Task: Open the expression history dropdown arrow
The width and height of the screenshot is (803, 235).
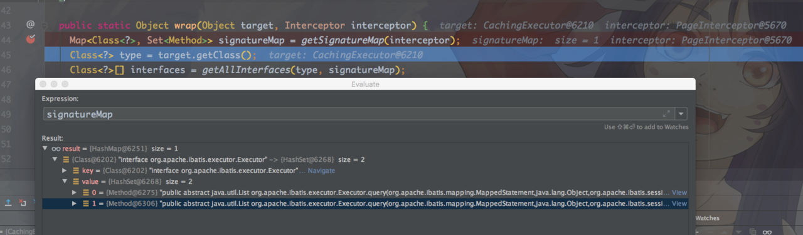Action: 681,114
